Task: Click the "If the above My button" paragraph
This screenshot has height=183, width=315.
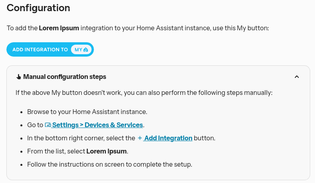Action: [x=144, y=93]
